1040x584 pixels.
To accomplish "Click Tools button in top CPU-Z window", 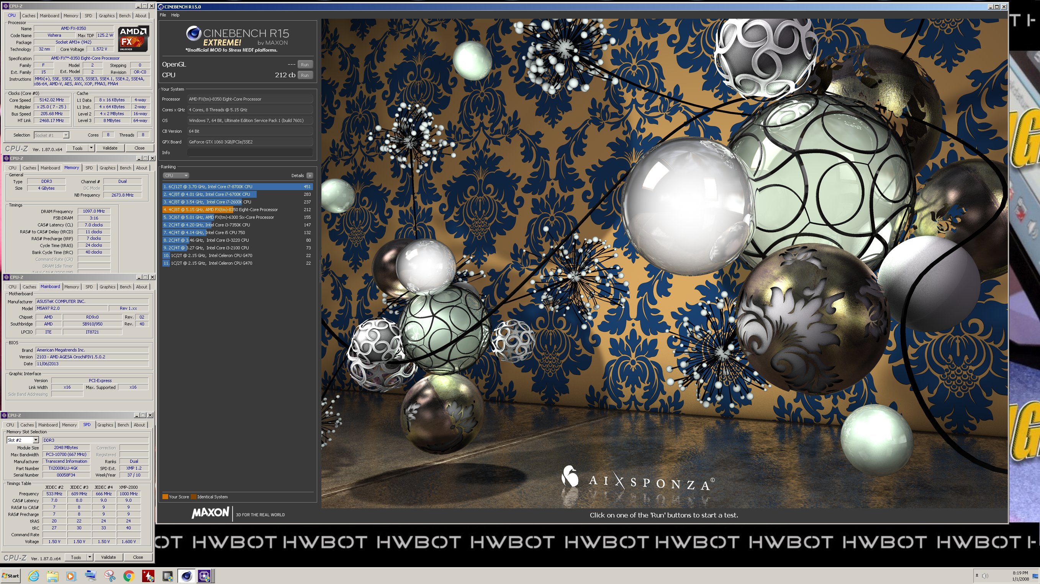I will [x=77, y=148].
